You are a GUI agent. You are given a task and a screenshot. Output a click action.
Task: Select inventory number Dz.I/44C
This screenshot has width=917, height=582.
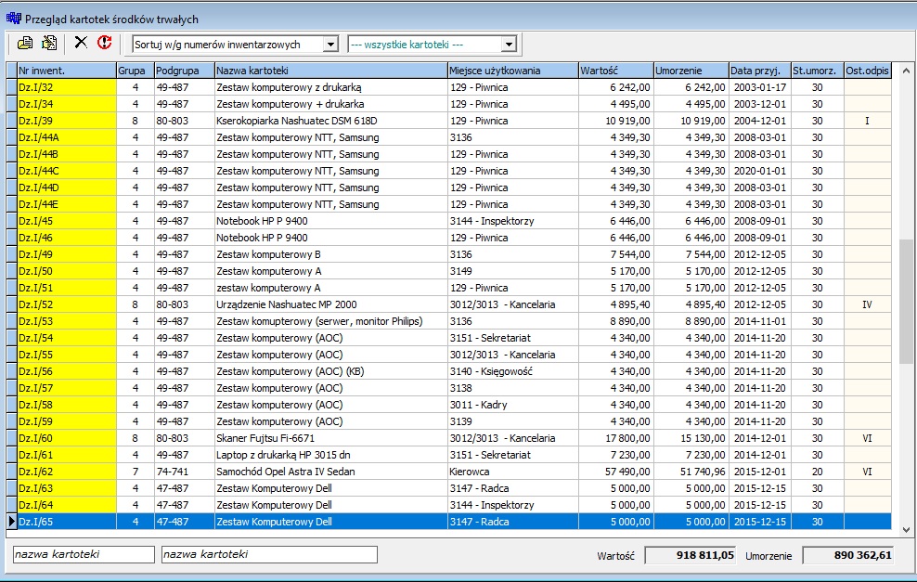click(x=67, y=171)
